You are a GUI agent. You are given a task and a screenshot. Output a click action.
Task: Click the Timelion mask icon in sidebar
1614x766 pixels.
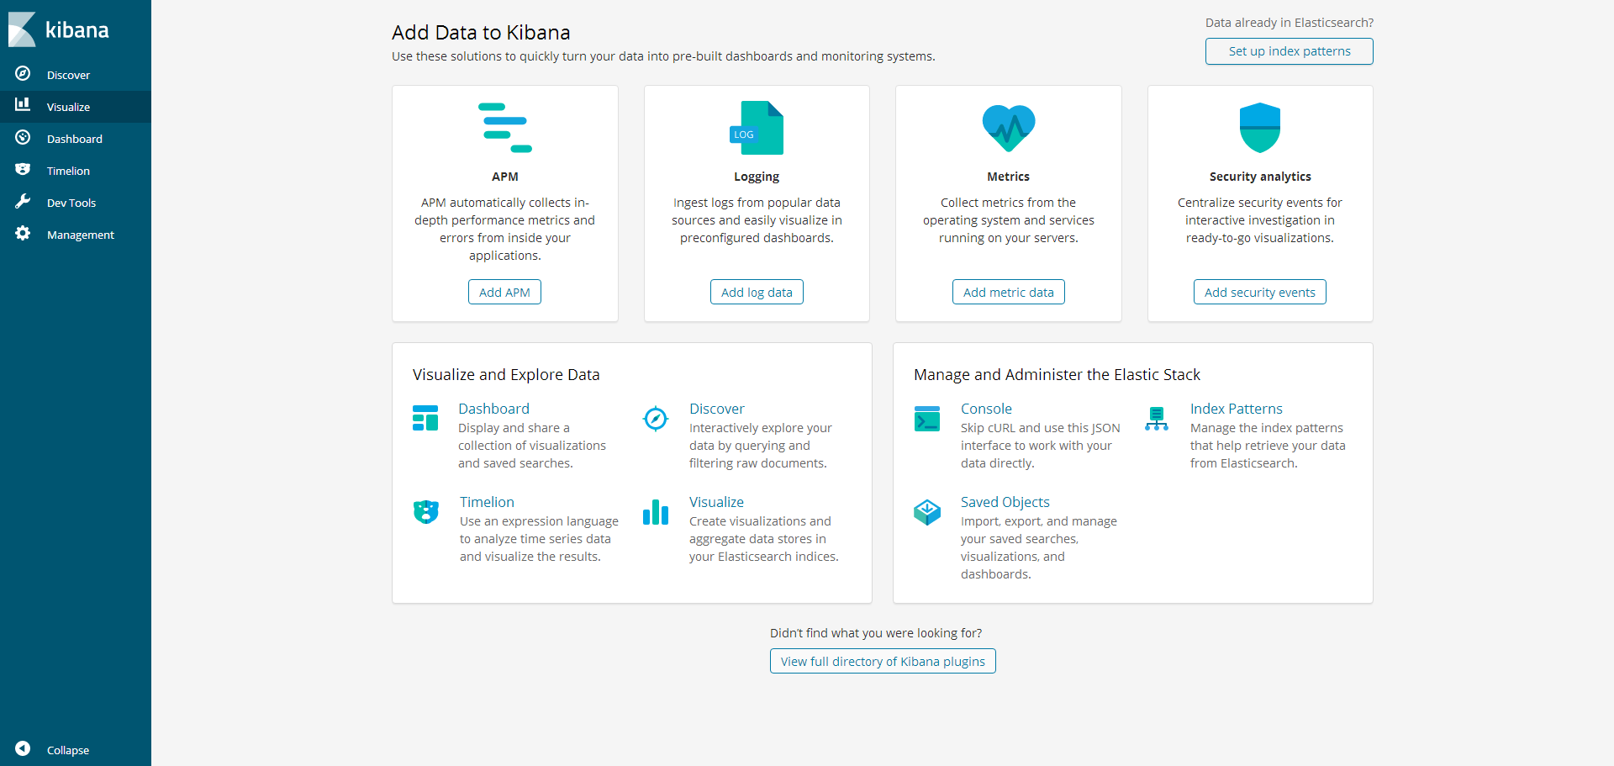point(23,169)
